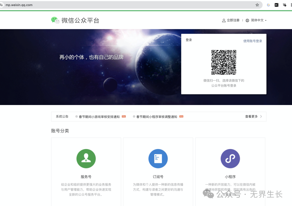Click the WeChat logo in the page header
Viewport: 292px width, 206px height.
pyautogui.click(x=55, y=20)
